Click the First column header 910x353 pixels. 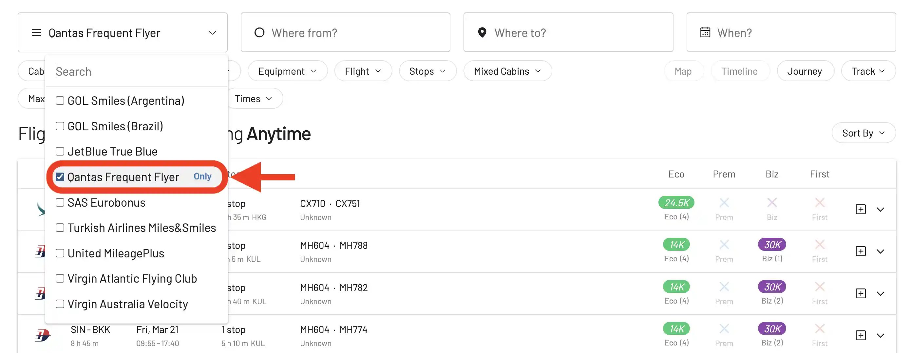(820, 174)
